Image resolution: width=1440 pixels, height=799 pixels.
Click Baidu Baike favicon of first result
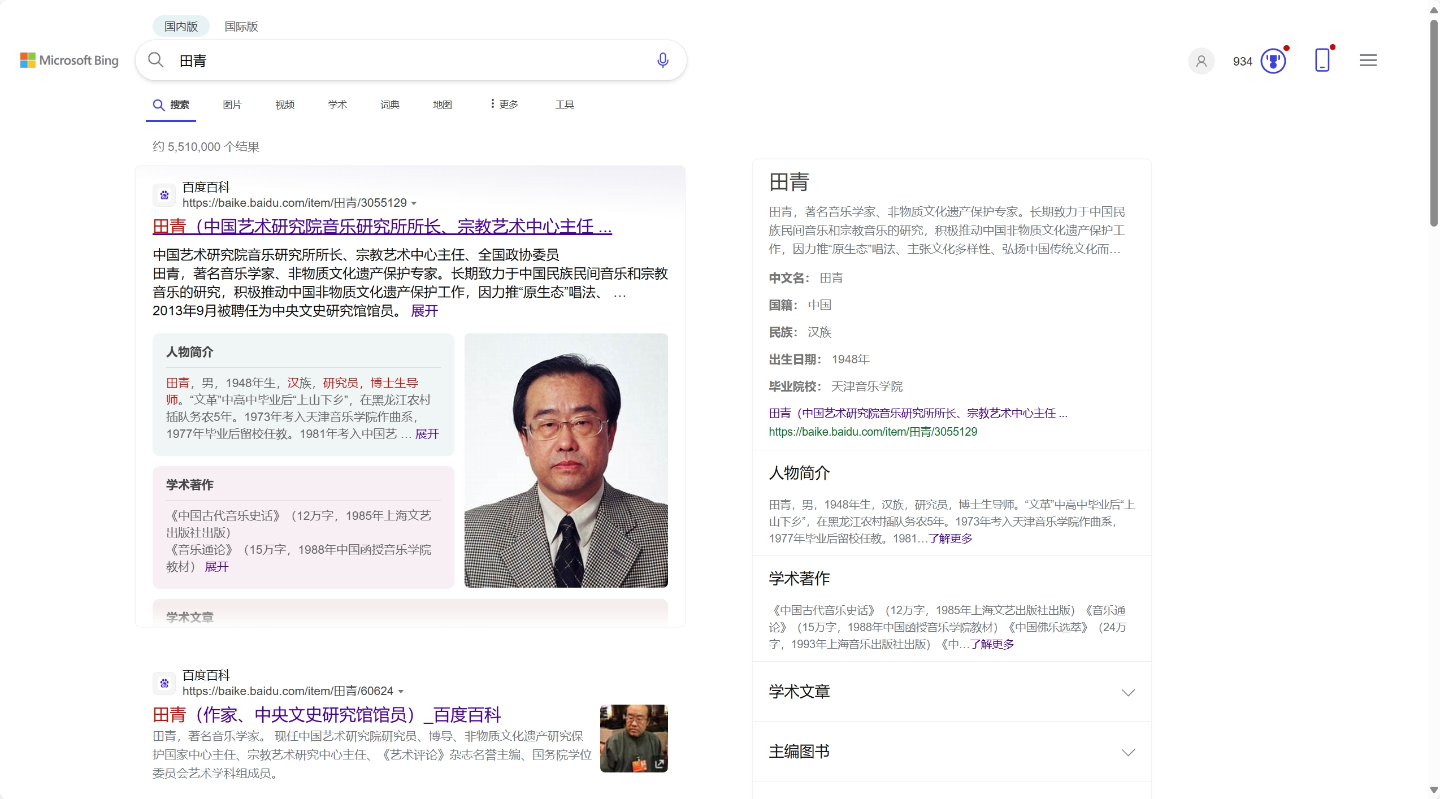coord(164,195)
